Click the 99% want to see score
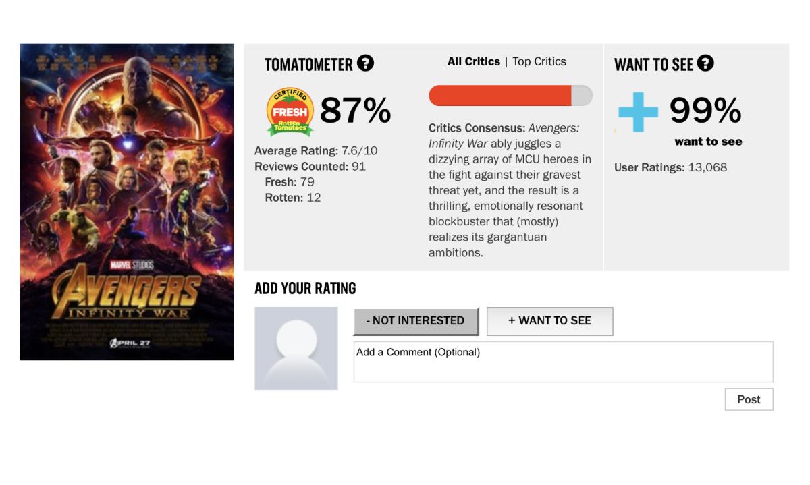This screenshot has width=810, height=485. (x=705, y=111)
